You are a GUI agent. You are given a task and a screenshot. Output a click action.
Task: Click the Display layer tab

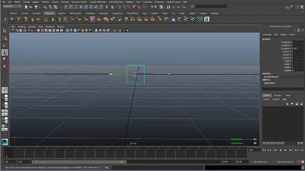(267, 95)
